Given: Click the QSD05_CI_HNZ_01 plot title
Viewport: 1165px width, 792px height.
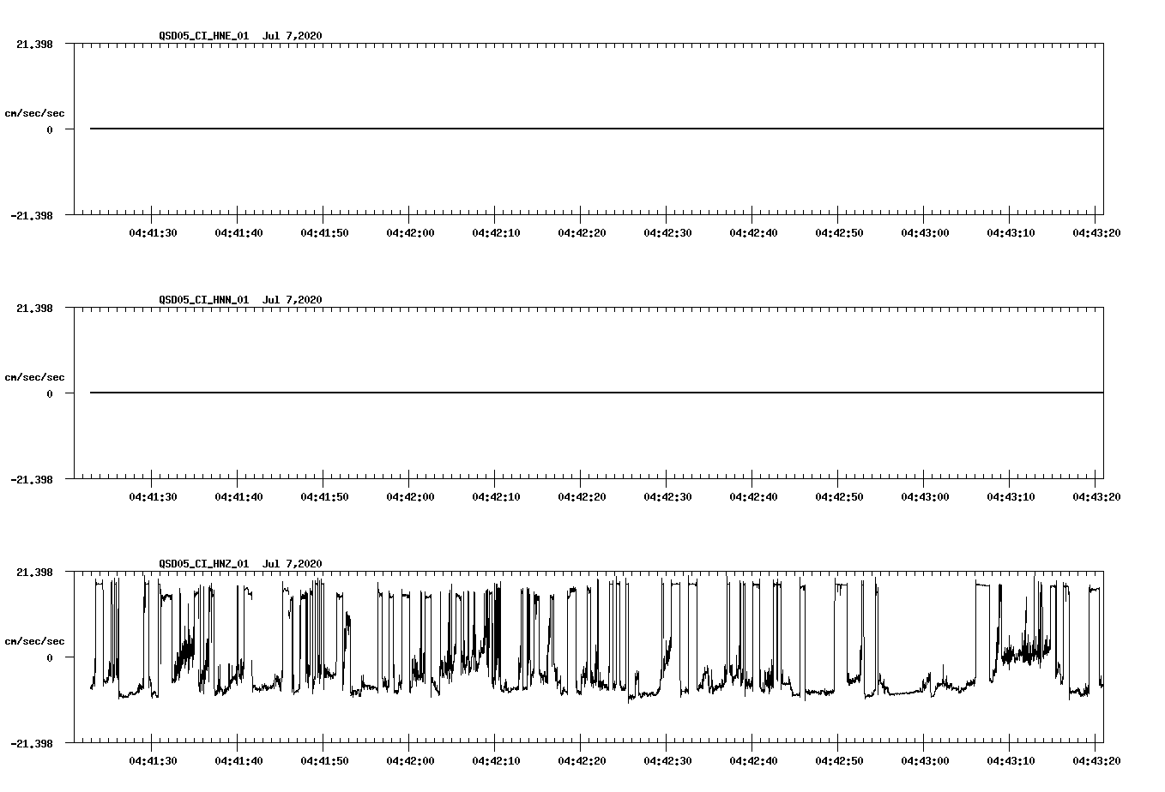Looking at the screenshot, I should pos(240,563).
